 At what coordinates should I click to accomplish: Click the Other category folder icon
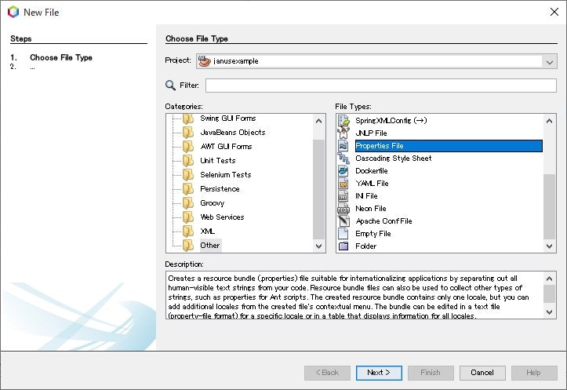(x=188, y=246)
